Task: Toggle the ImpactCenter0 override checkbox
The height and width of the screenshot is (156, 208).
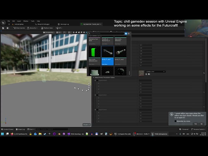Action: point(97,80)
